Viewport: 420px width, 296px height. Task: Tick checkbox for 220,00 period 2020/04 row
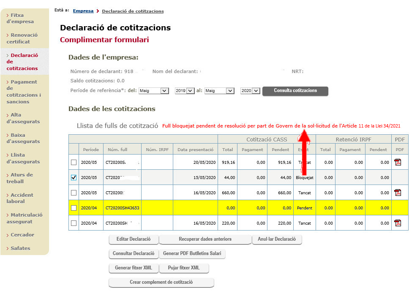(x=74, y=223)
